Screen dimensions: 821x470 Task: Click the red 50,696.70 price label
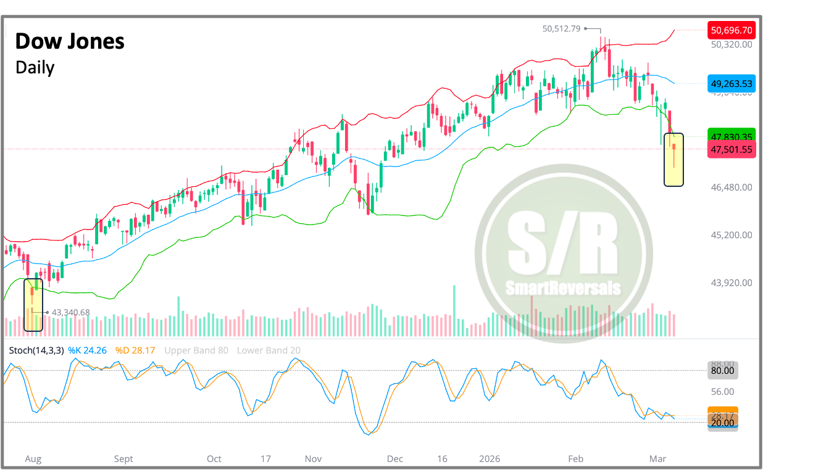pyautogui.click(x=731, y=30)
